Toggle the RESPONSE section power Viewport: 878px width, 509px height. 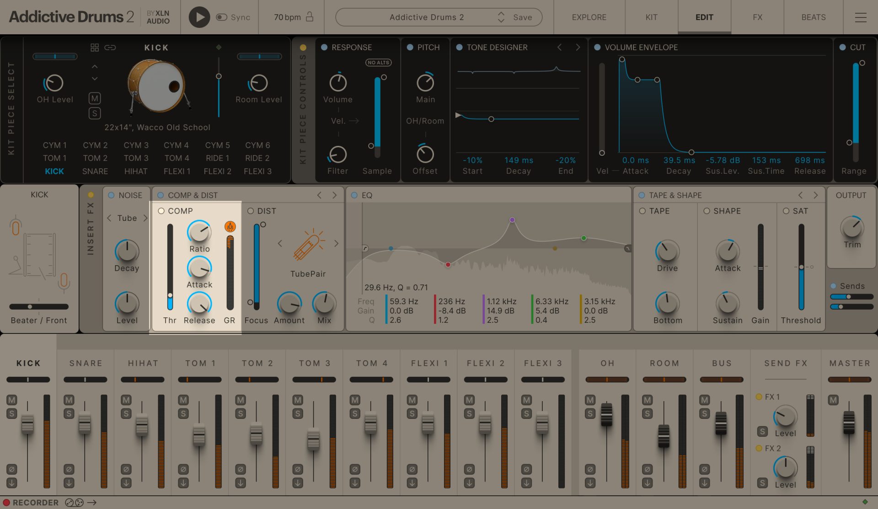coord(324,47)
